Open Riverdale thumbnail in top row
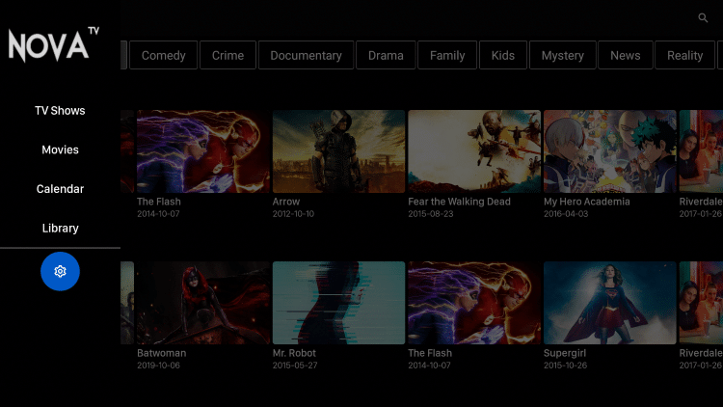 (x=701, y=151)
